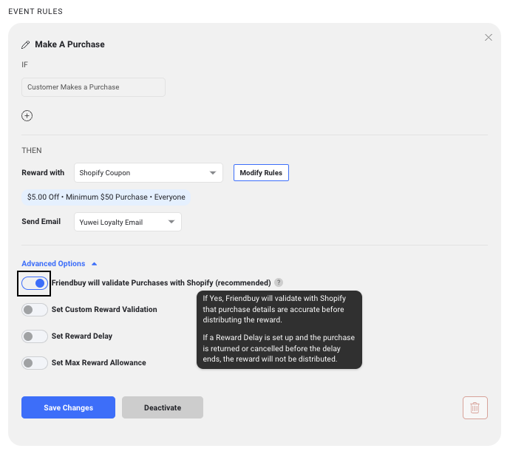
Task: Click the pencil edit icon beside Make A Purchase
Action: point(26,44)
